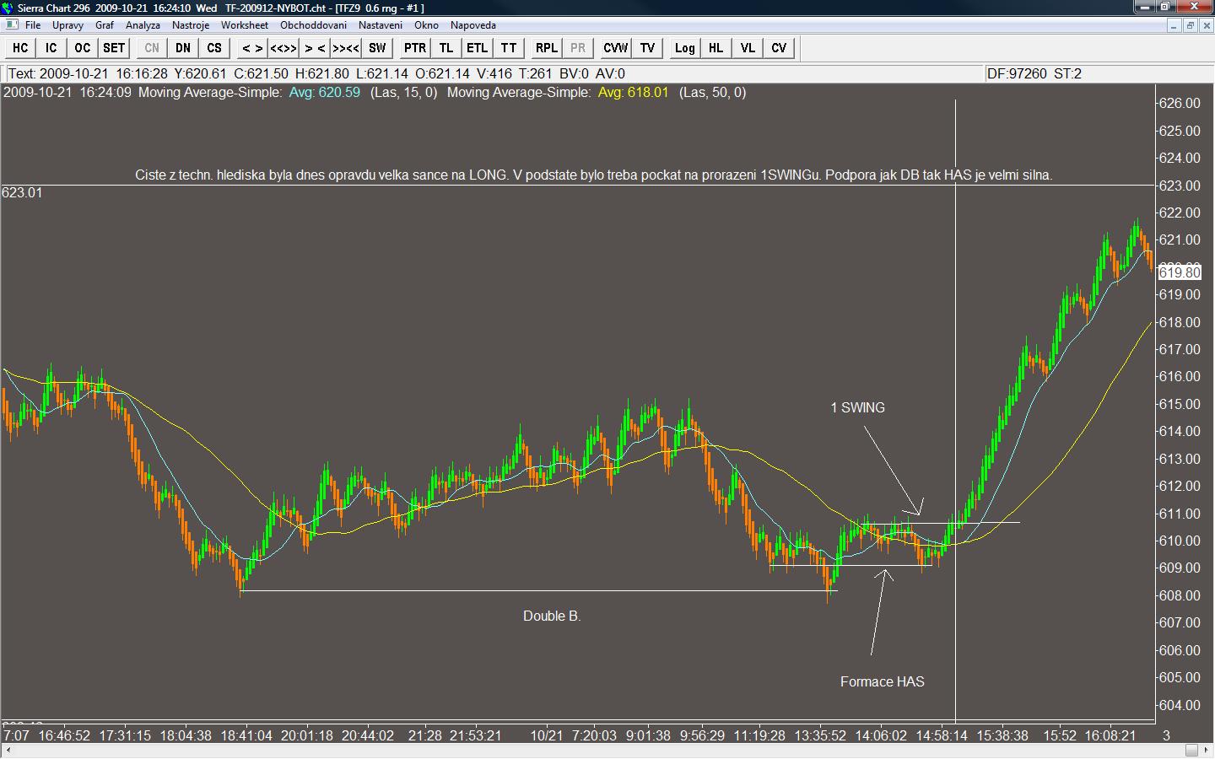1215x759 pixels.
Task: Click the 'Double B.' chart label
Action: coord(552,616)
